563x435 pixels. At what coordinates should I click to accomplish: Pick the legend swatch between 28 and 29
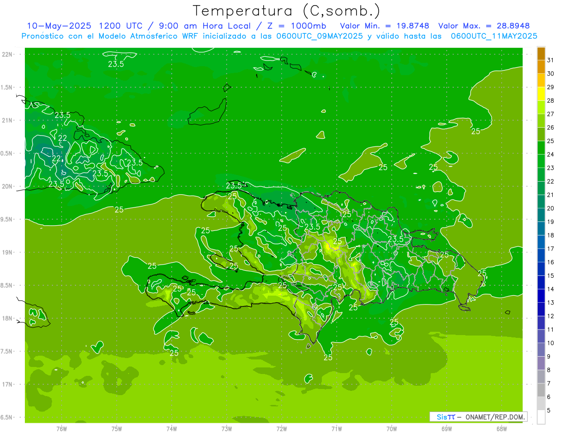coord(541,94)
